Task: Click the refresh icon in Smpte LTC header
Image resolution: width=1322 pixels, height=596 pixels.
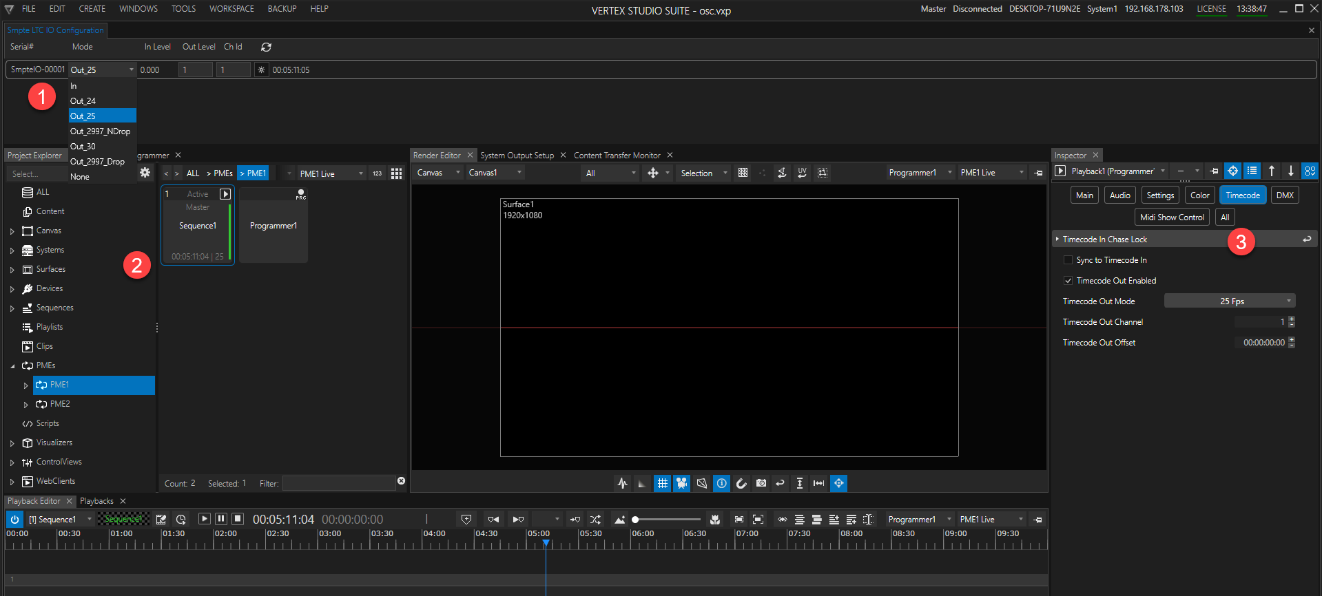Action: (x=266, y=47)
